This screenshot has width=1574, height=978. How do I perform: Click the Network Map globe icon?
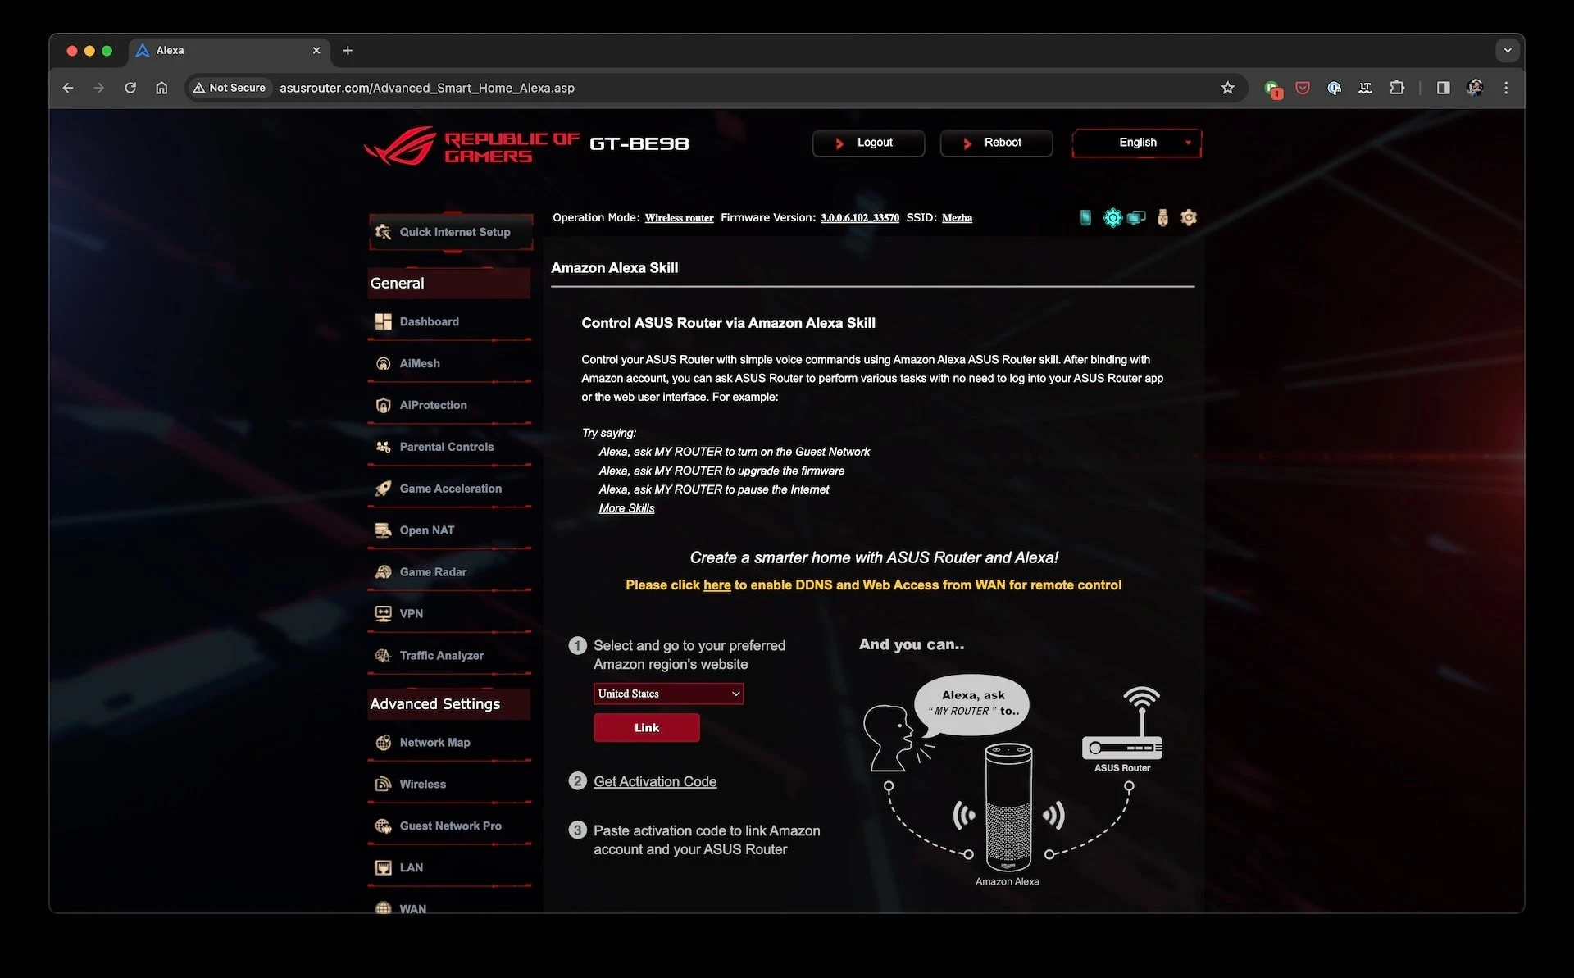[x=383, y=743]
